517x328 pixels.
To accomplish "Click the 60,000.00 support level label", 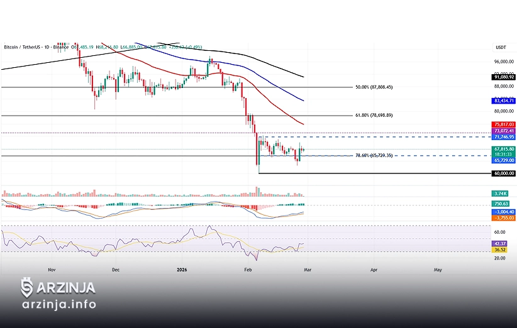I will click(x=503, y=173).
